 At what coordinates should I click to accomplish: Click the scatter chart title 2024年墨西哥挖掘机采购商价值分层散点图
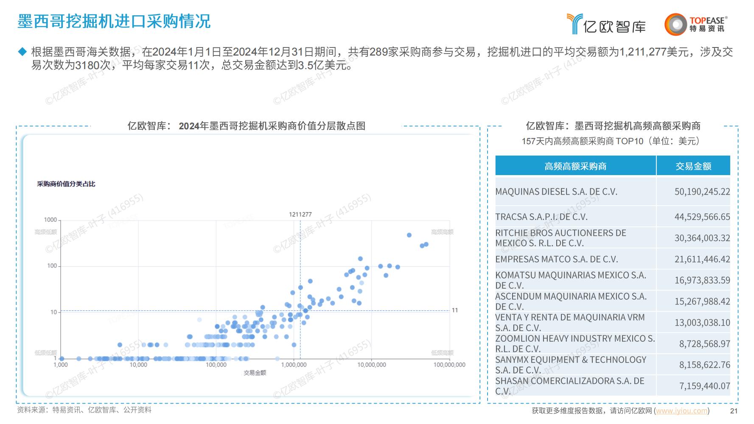tap(272, 126)
